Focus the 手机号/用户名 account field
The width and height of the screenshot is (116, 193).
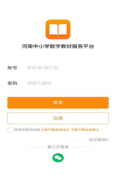[68, 68]
